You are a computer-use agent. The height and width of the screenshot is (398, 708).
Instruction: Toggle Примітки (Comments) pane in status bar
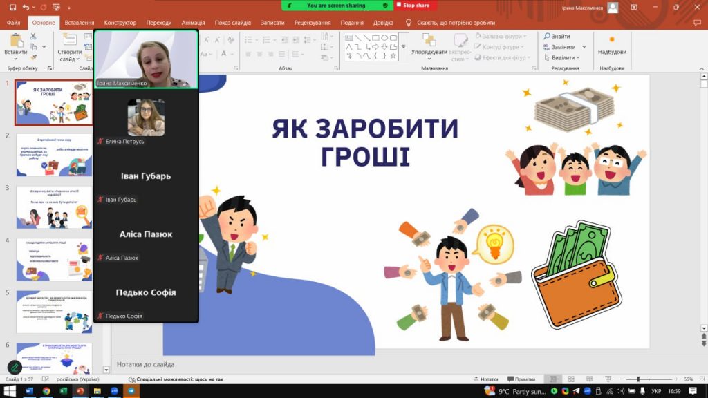click(x=521, y=379)
